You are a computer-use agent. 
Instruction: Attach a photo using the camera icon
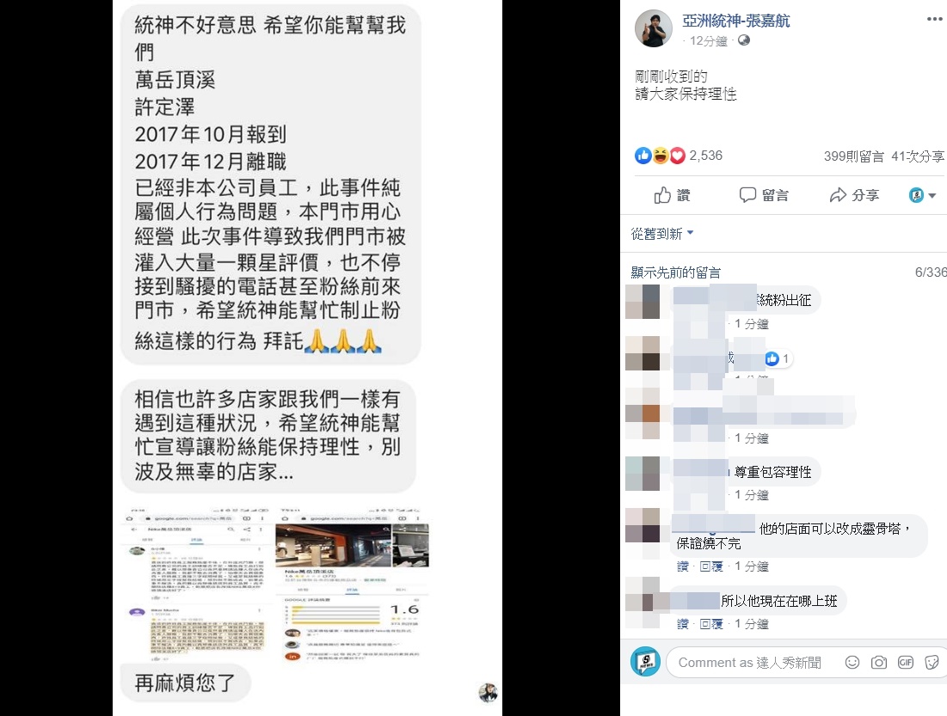(x=879, y=662)
